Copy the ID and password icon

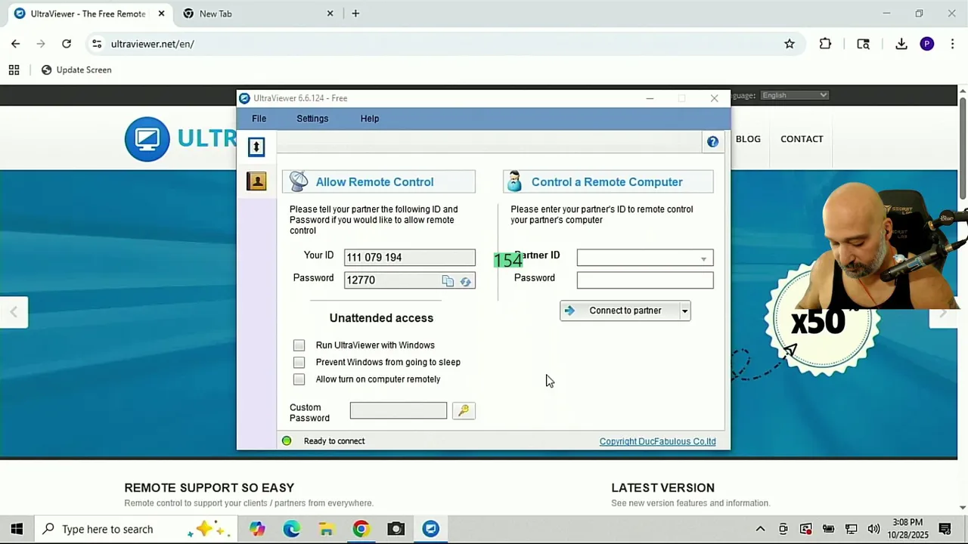pyautogui.click(x=448, y=281)
